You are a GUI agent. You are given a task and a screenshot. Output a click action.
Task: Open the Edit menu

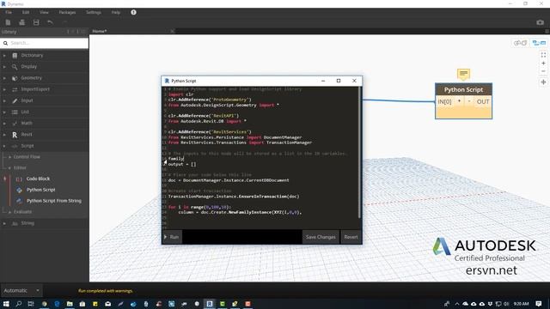26,12
